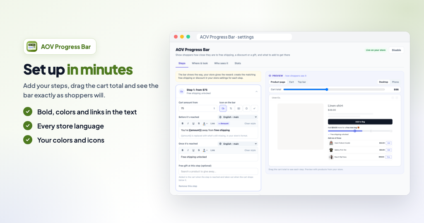
Task: Show the Cart preview placement
Action: point(291,82)
